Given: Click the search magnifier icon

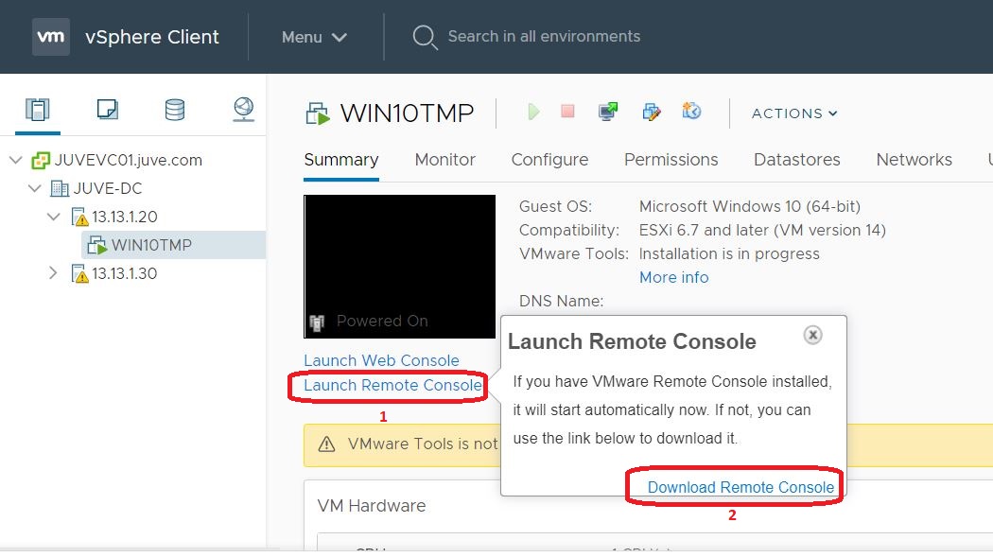Looking at the screenshot, I should [x=425, y=37].
